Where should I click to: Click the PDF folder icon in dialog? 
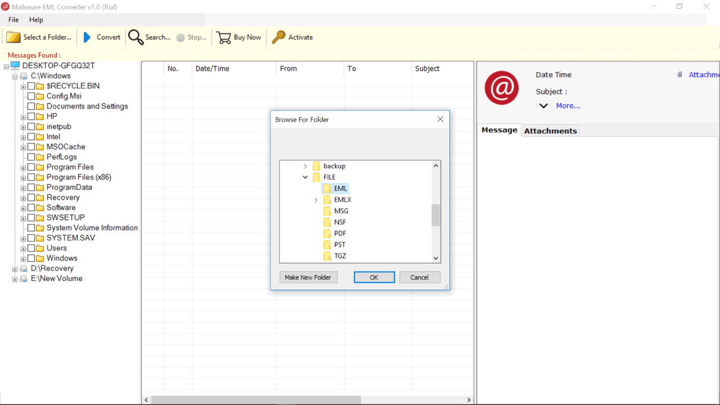pos(327,233)
